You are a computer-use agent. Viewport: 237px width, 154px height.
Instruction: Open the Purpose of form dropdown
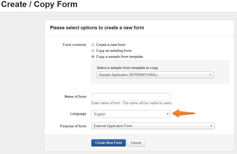153,126
